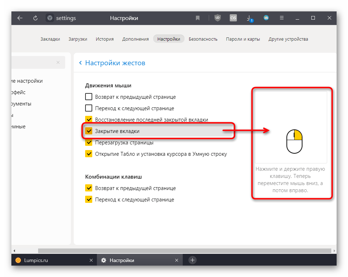Enable 'Возврат к предыдущей странице' mouse gesture checkbox
Viewport: 348px width, 277px height.
click(x=89, y=97)
